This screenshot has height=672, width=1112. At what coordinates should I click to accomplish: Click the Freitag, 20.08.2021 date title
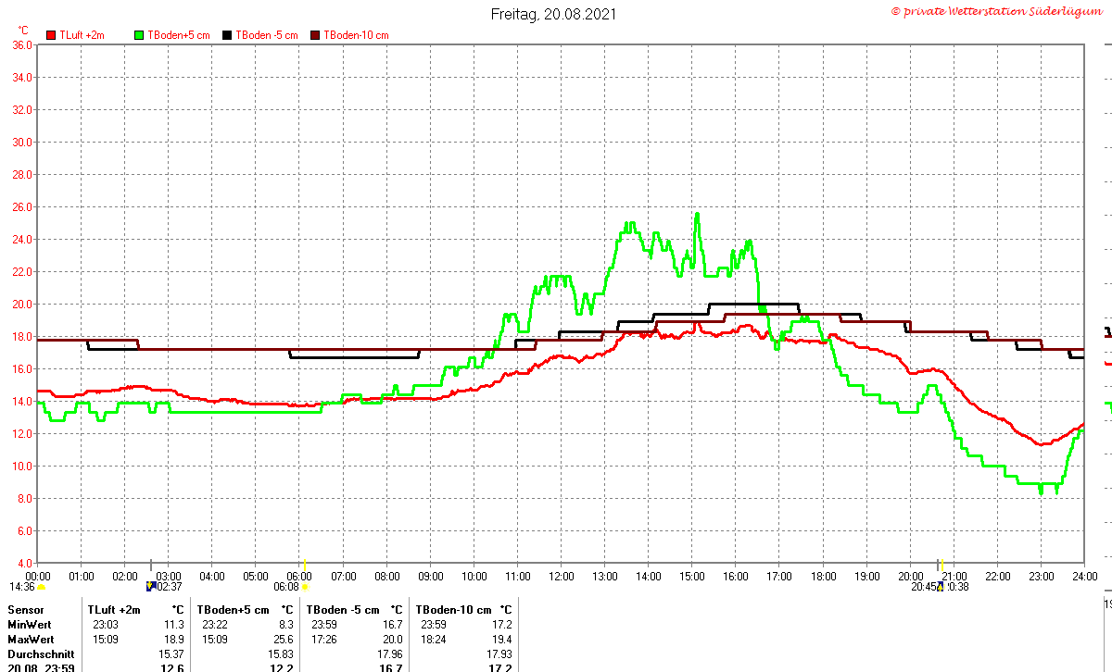[553, 14]
